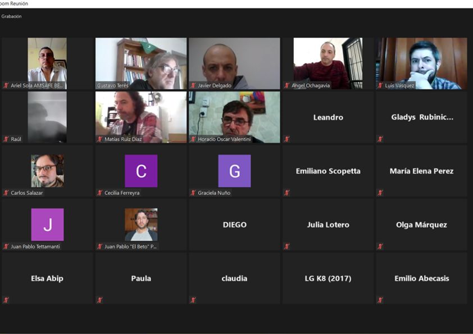Click the J avatar of Juan Pablo Tettamanti
The height and width of the screenshot is (334, 473).
pyautogui.click(x=47, y=225)
